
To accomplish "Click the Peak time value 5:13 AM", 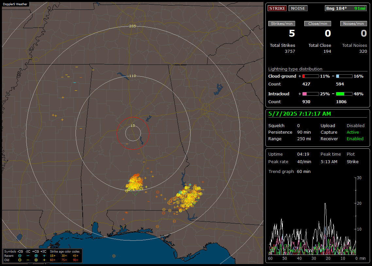I will tap(329, 161).
